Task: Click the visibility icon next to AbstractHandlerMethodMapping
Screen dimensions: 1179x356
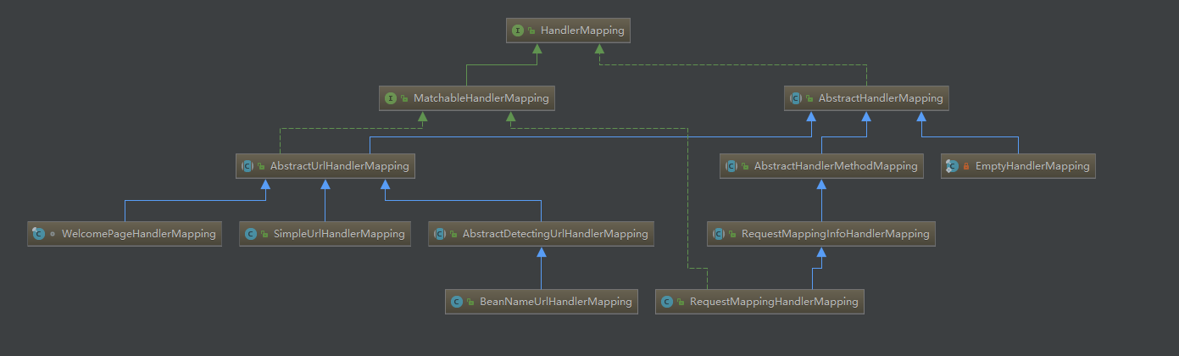Action: point(745,166)
